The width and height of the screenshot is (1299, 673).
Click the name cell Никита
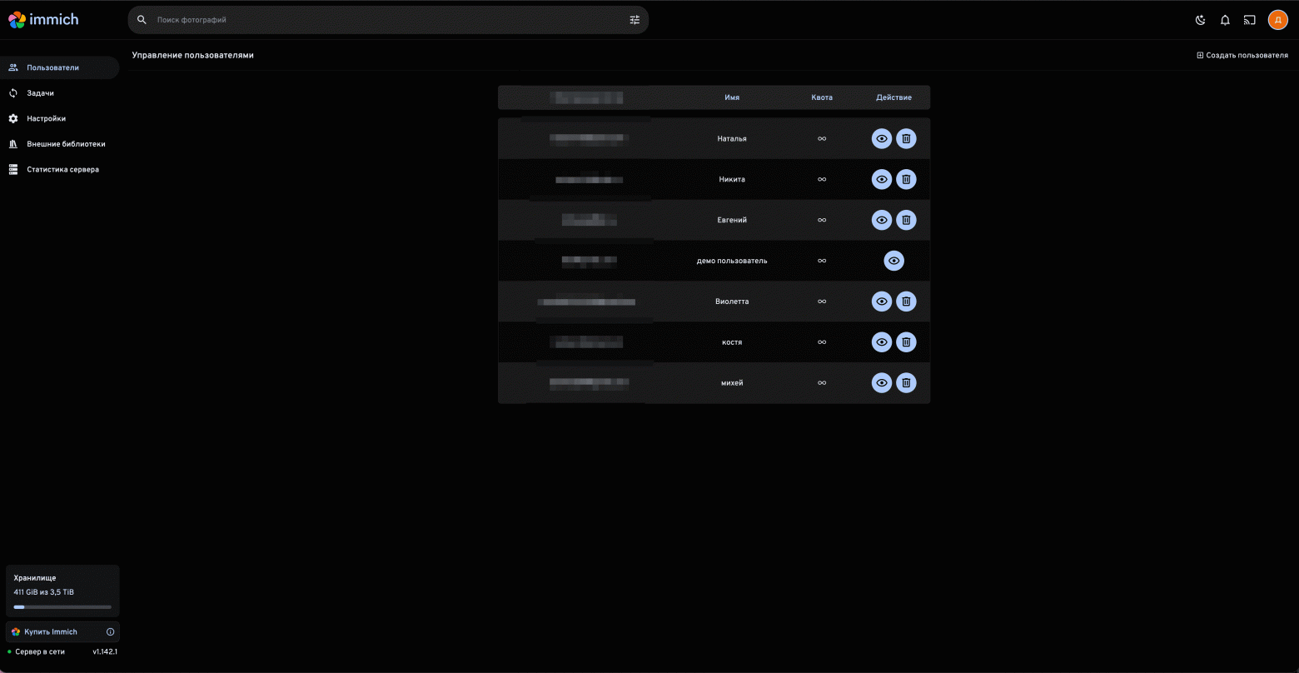pyautogui.click(x=732, y=179)
